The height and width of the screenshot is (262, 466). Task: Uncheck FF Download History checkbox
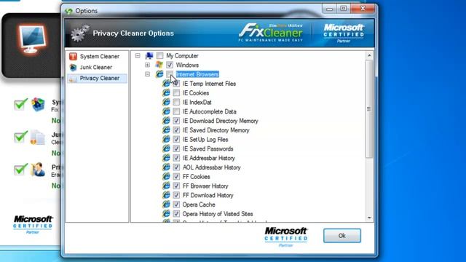176,195
